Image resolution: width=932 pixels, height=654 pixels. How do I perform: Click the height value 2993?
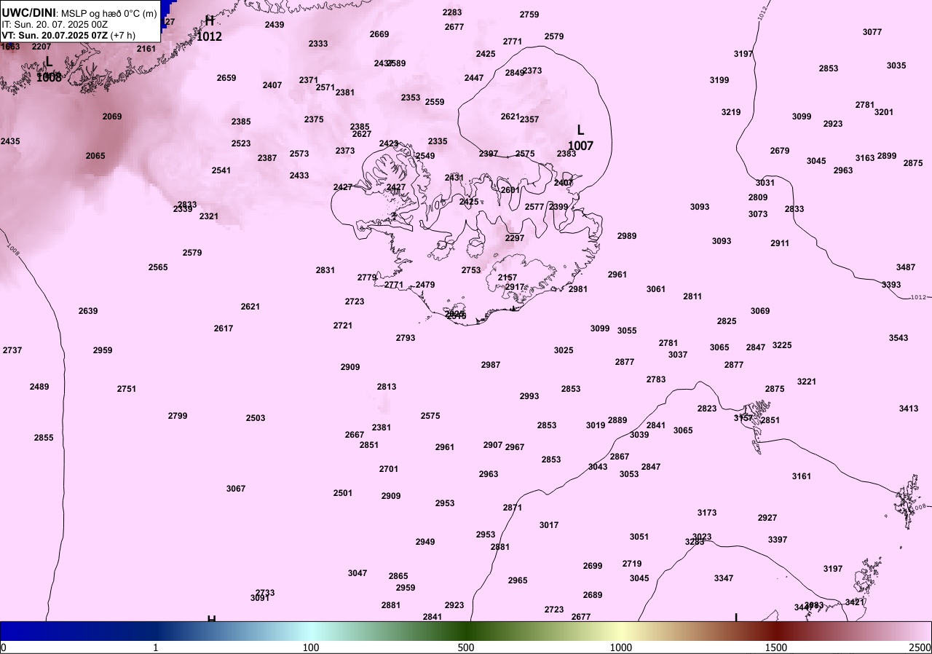[529, 396]
